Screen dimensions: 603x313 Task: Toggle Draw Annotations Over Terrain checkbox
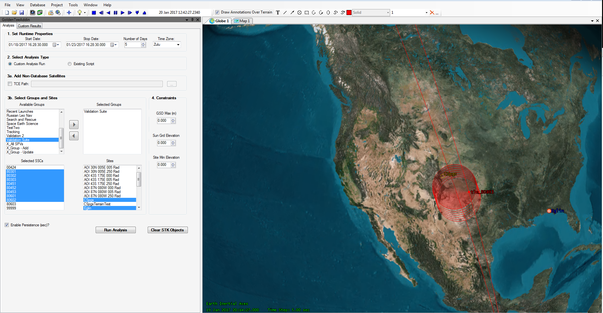tap(217, 13)
